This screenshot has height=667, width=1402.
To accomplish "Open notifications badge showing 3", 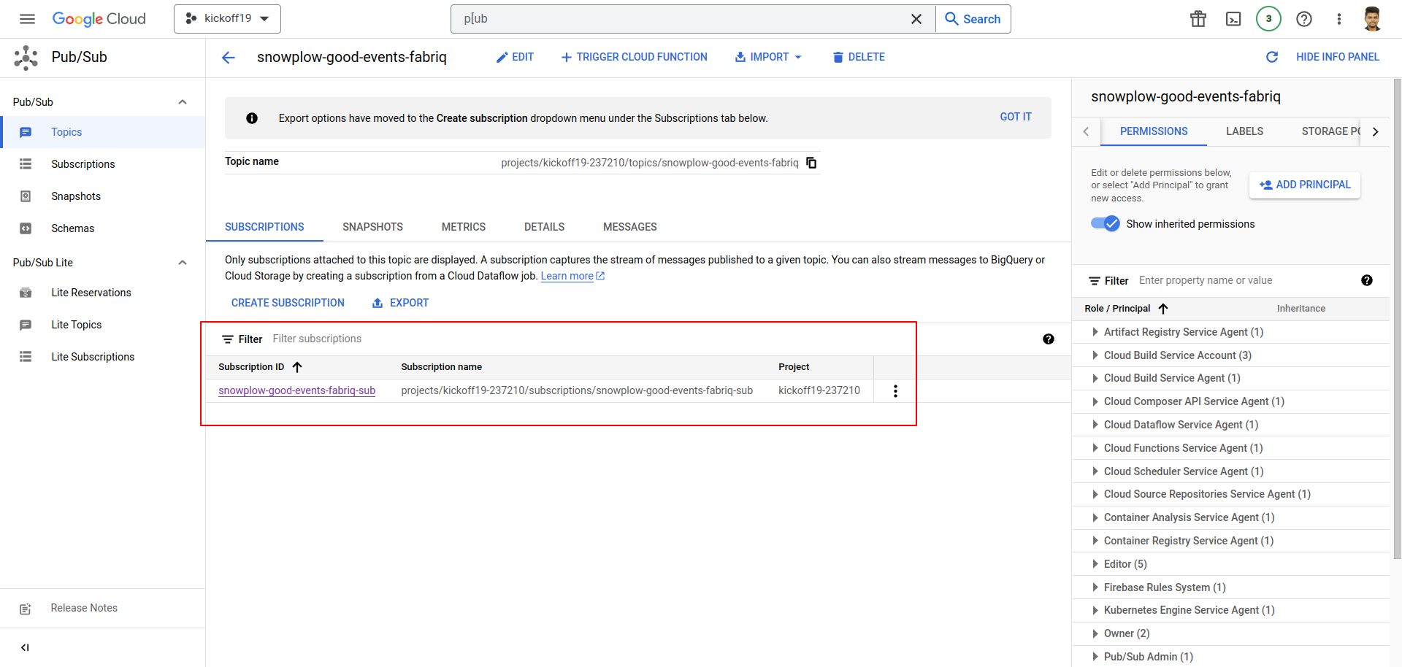I will point(1268,19).
